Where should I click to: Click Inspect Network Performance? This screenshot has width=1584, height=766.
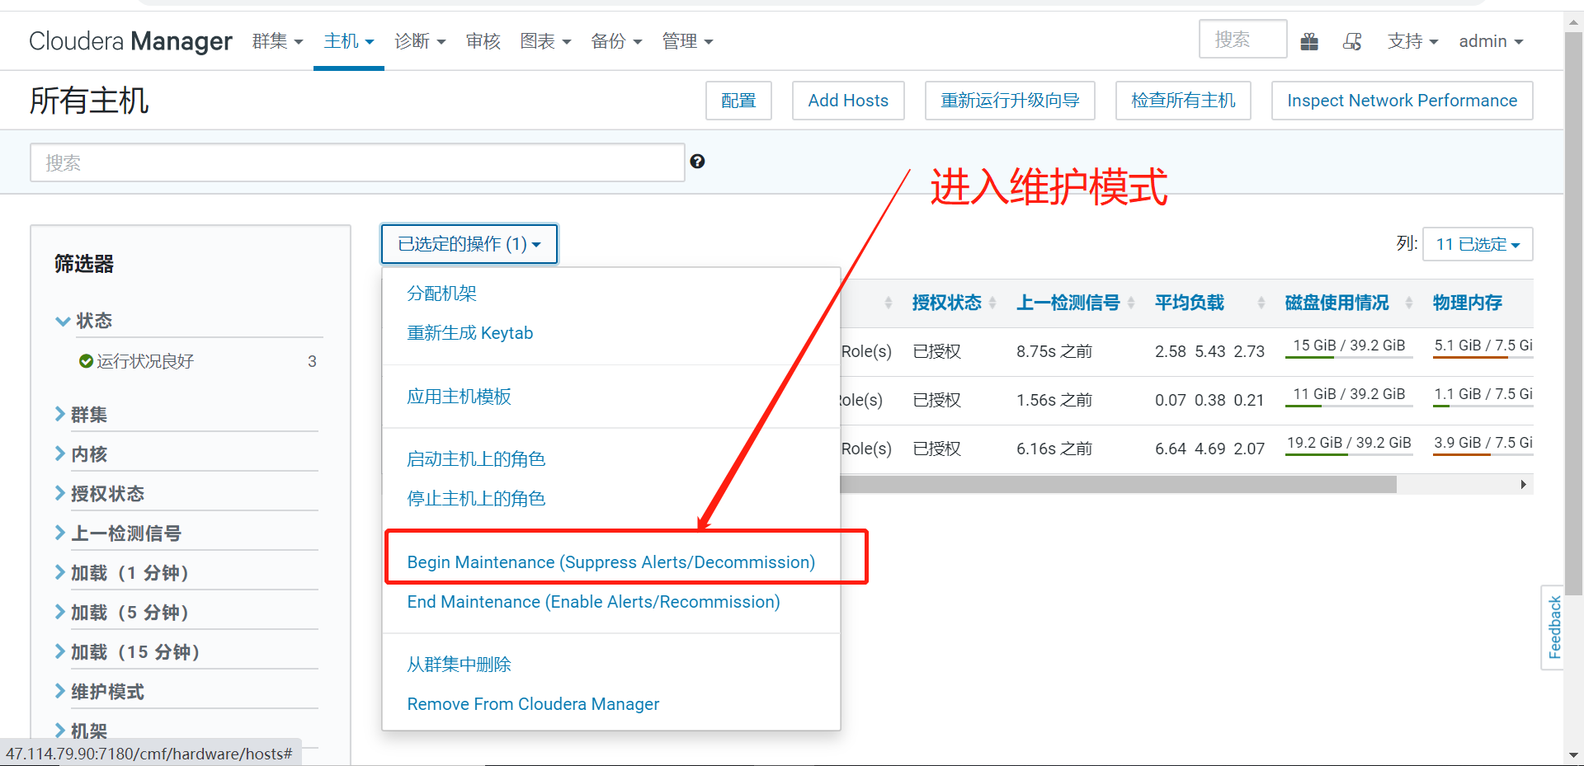pyautogui.click(x=1401, y=100)
